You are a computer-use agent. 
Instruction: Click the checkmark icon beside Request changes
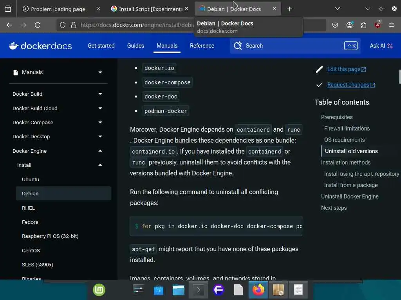(x=320, y=85)
